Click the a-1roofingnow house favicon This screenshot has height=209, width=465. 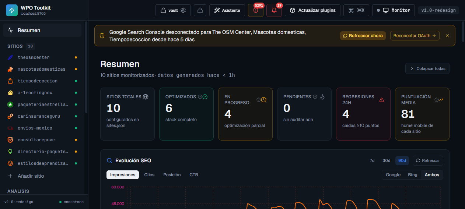(x=10, y=93)
